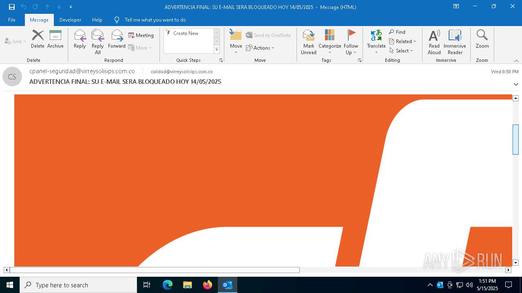Viewport: 522px width, 293px height.
Task: Show hidden system tray icons
Action: [x=430, y=285]
